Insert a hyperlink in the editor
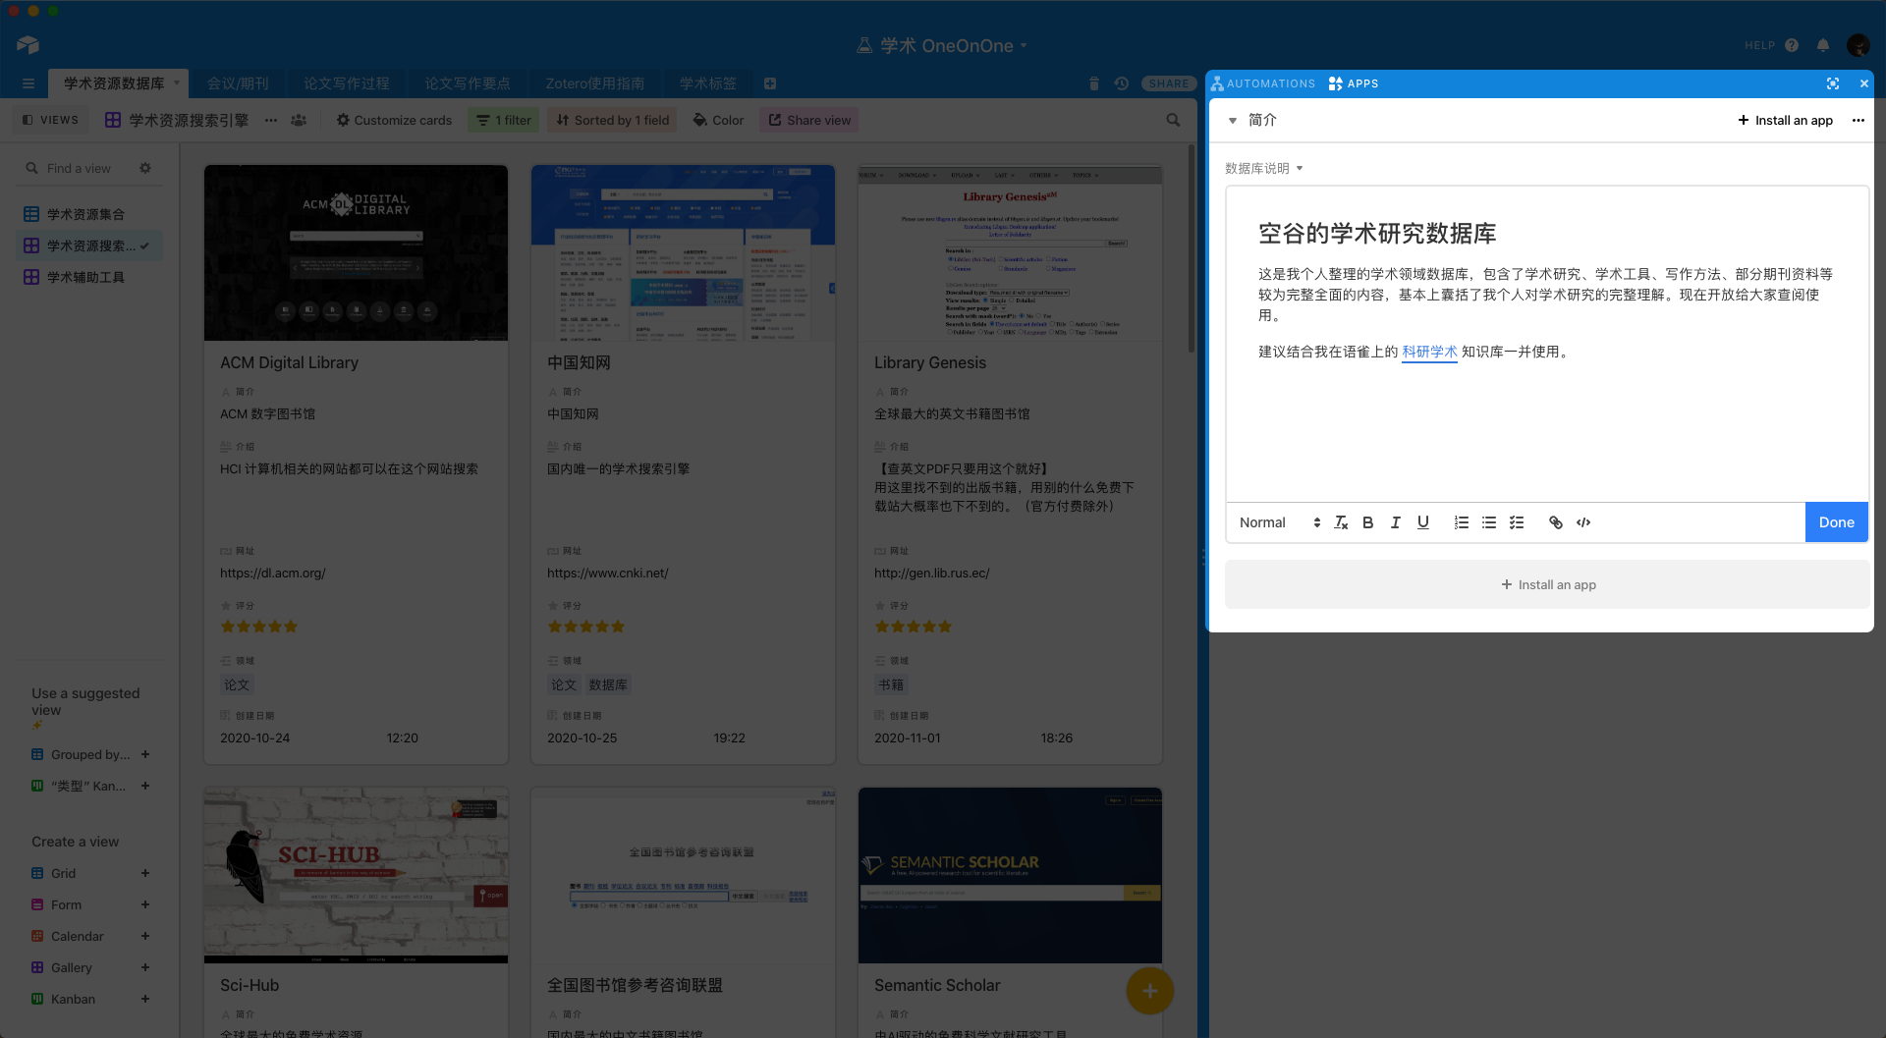 [1556, 522]
